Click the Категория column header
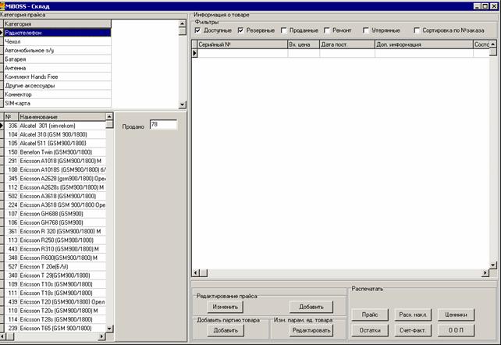 57,24
